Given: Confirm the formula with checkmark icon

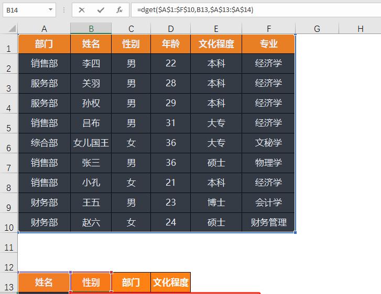Looking at the screenshot, I should 100,10.
